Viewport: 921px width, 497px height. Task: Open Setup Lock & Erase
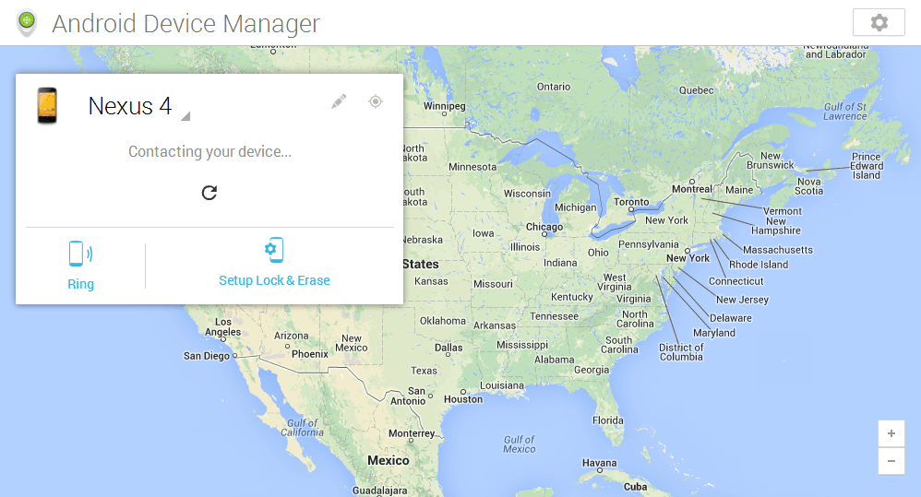[x=274, y=280]
